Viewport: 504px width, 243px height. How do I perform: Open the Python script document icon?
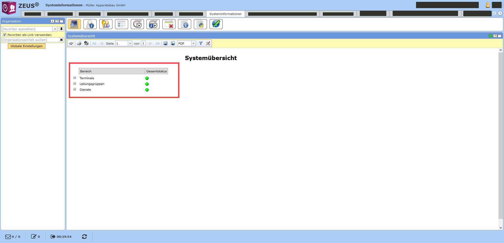(x=200, y=24)
